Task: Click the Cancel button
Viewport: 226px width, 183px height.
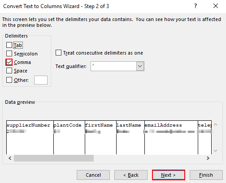Action: (x=93, y=175)
